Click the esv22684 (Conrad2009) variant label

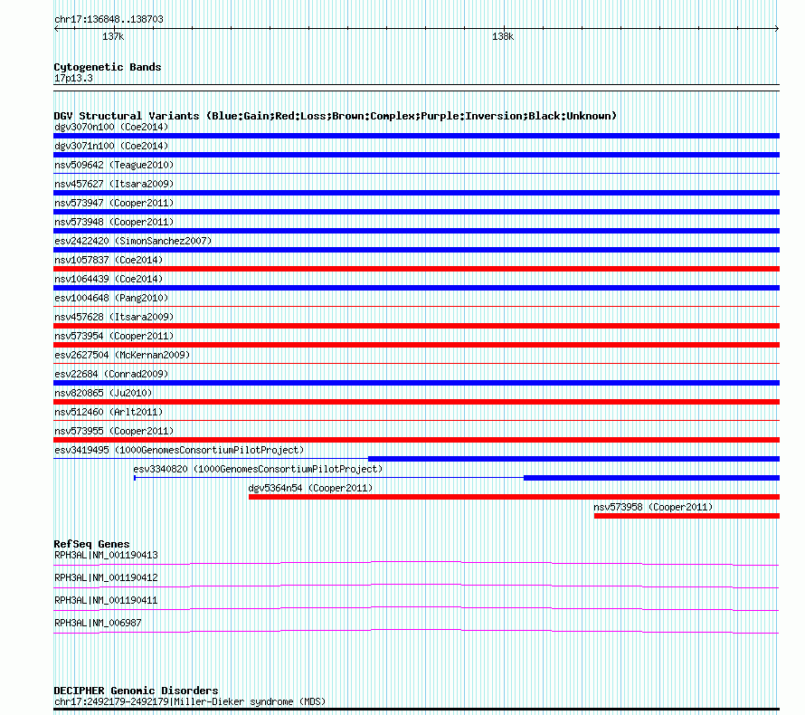(x=111, y=374)
